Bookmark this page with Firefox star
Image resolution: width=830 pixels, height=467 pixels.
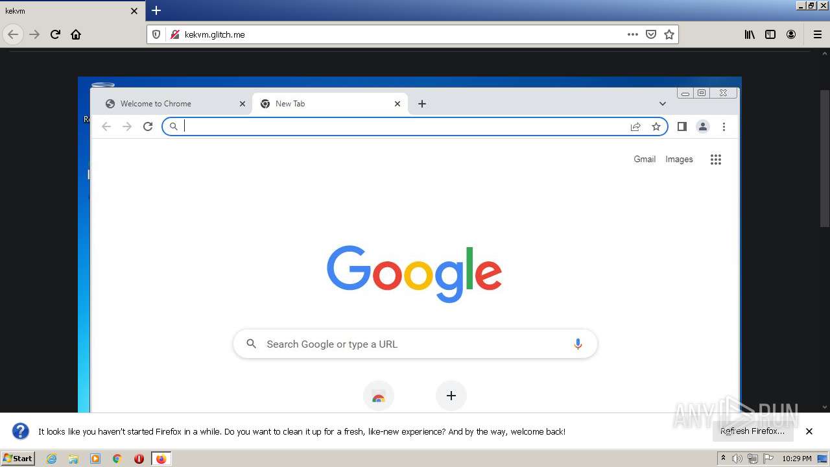(x=669, y=34)
